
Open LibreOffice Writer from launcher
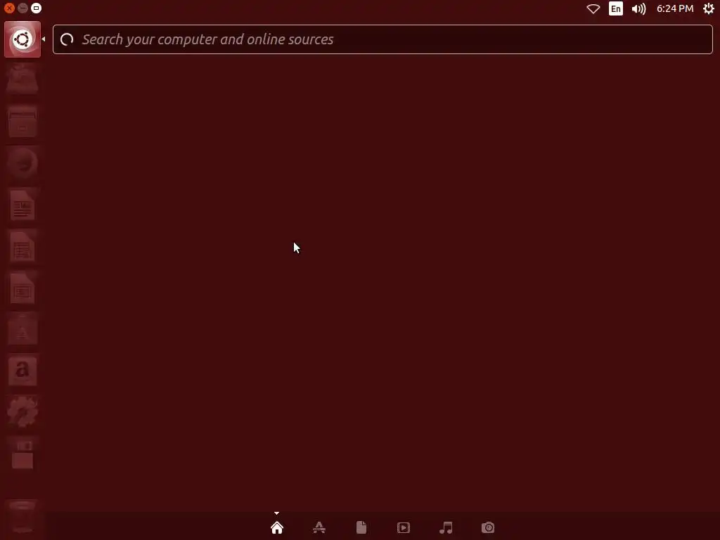click(22, 205)
